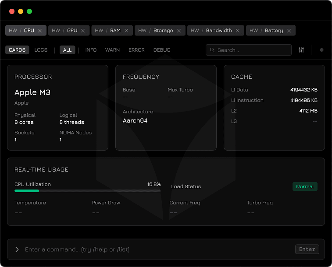Click the 8 threads value
The width and height of the screenshot is (332, 267).
[71, 122]
